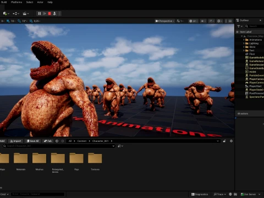Screen dimensions: 264x198
Task: Expand the Animations folder in Outliner
Action: 244,40
